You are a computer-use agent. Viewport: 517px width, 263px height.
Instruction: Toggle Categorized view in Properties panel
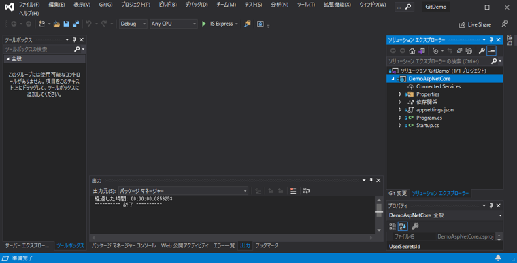click(393, 226)
